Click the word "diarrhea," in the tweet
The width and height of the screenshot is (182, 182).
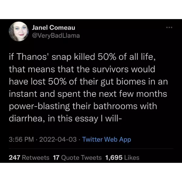pyautogui.click(x=28, y=119)
